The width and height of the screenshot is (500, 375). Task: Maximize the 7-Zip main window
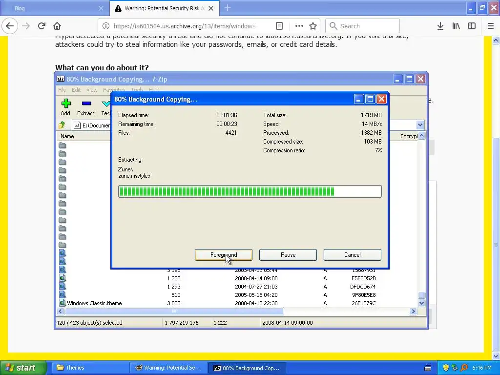tap(409, 79)
